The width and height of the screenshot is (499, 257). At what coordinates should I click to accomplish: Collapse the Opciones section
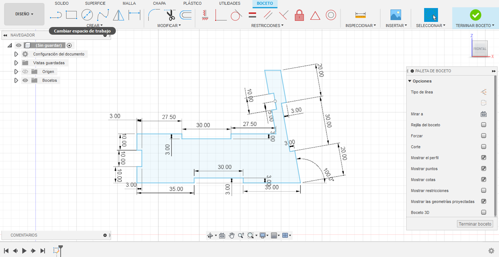point(410,81)
